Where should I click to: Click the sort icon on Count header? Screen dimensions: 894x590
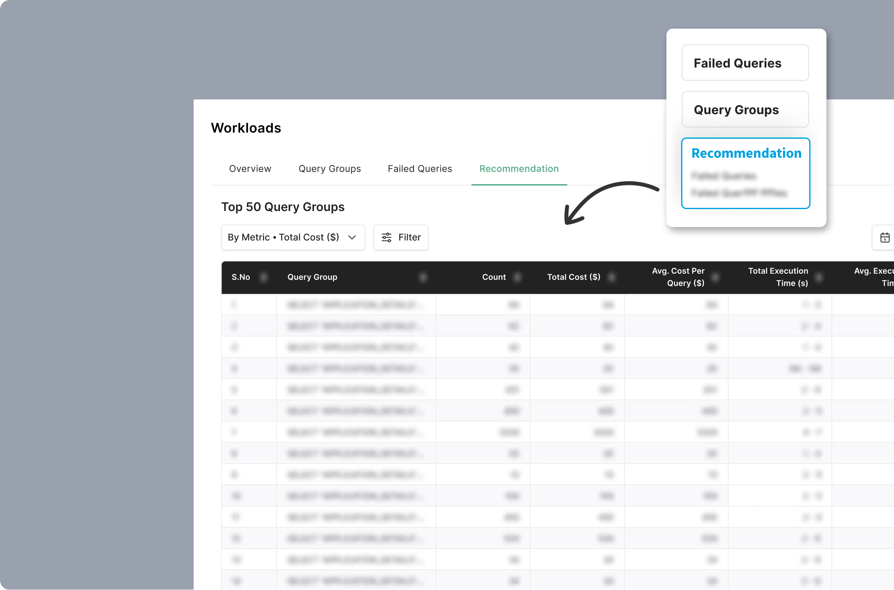click(x=517, y=277)
